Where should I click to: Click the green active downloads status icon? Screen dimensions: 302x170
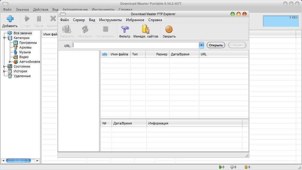pyautogui.click(x=220, y=167)
